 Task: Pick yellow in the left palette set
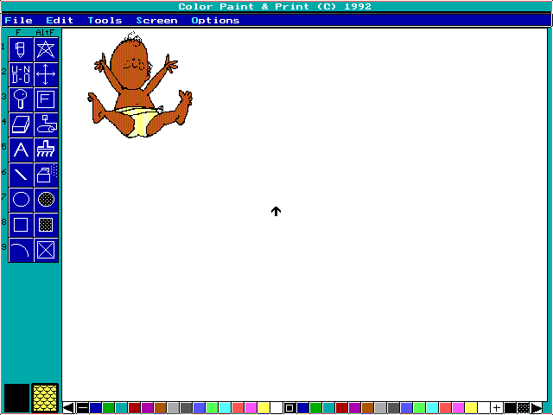[264, 408]
